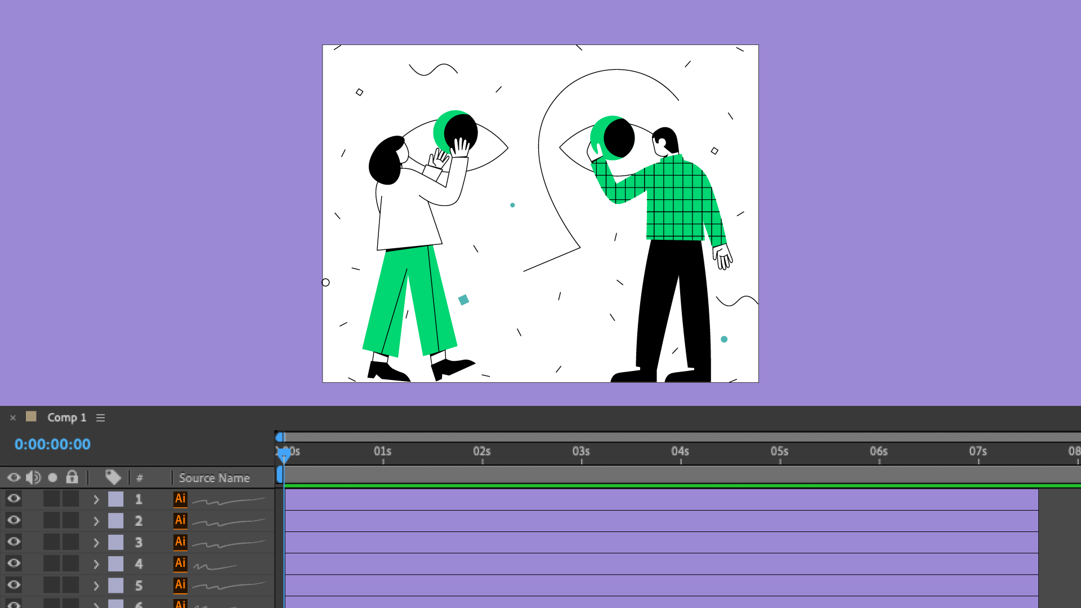1081x608 pixels.
Task: Click the timecode display 0:00:00:00
Action: [x=52, y=444]
